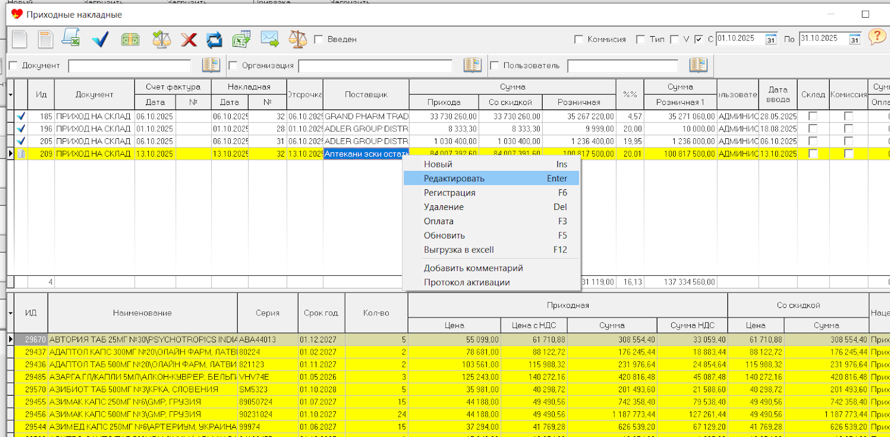Choose Редактировать from the context menu
The width and height of the screenshot is (890, 437).
(454, 178)
